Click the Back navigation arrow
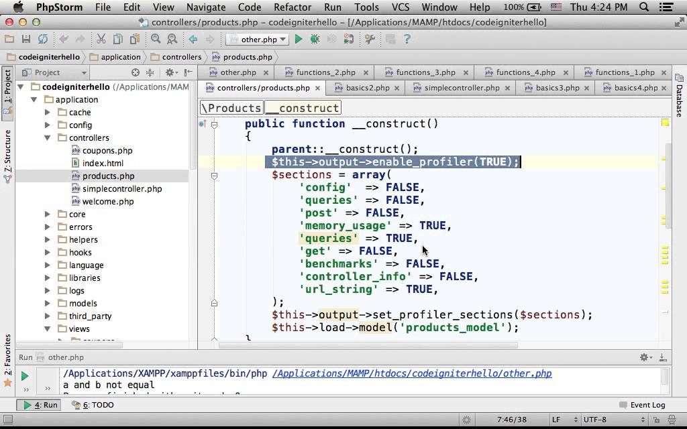The height and width of the screenshot is (429, 687). (193, 40)
